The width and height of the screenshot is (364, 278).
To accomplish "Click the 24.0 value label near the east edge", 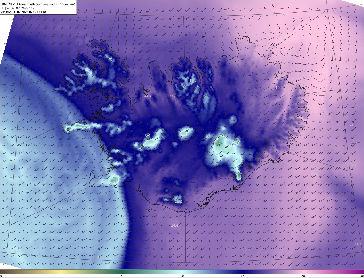I will 353,125.
